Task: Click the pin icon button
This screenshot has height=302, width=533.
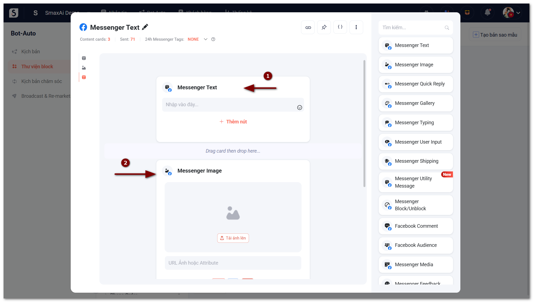Action: point(324,27)
